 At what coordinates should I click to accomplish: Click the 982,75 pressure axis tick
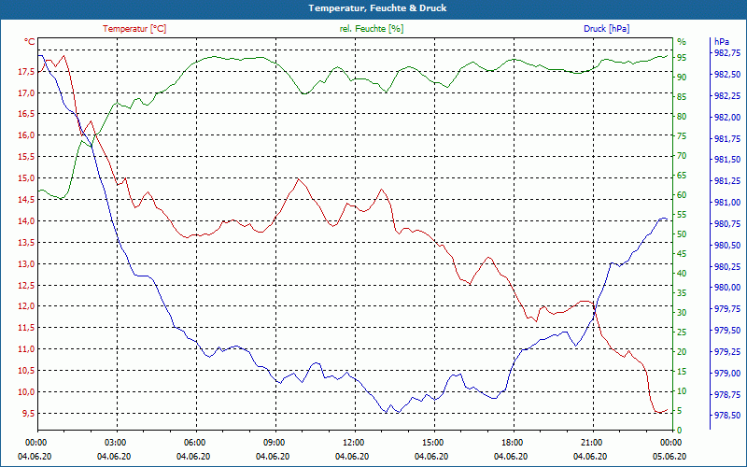click(x=727, y=53)
